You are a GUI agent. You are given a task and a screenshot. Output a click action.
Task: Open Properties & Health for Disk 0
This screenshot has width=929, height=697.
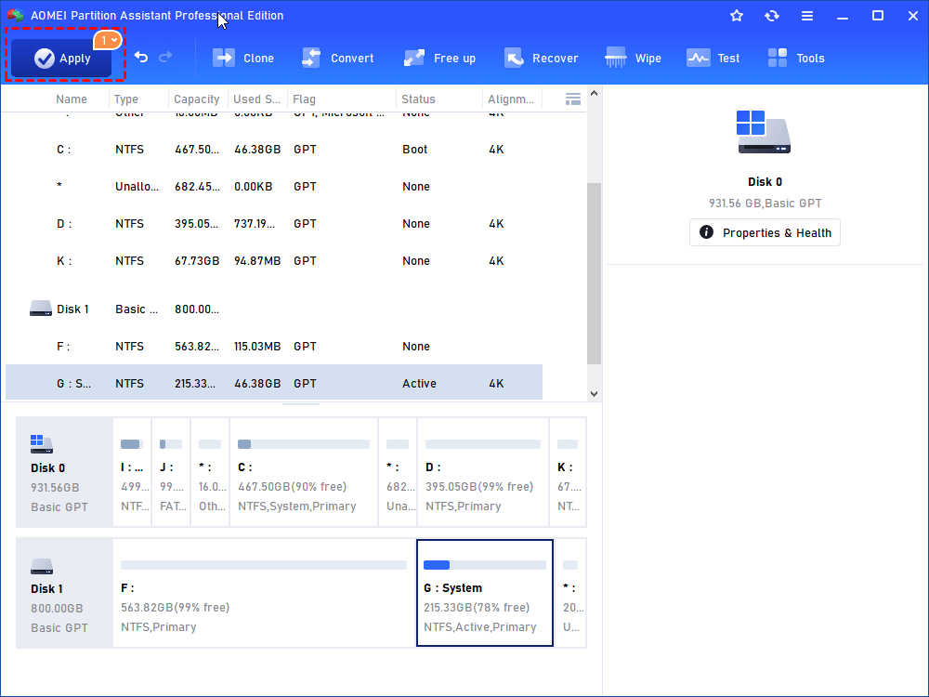pyautogui.click(x=765, y=232)
